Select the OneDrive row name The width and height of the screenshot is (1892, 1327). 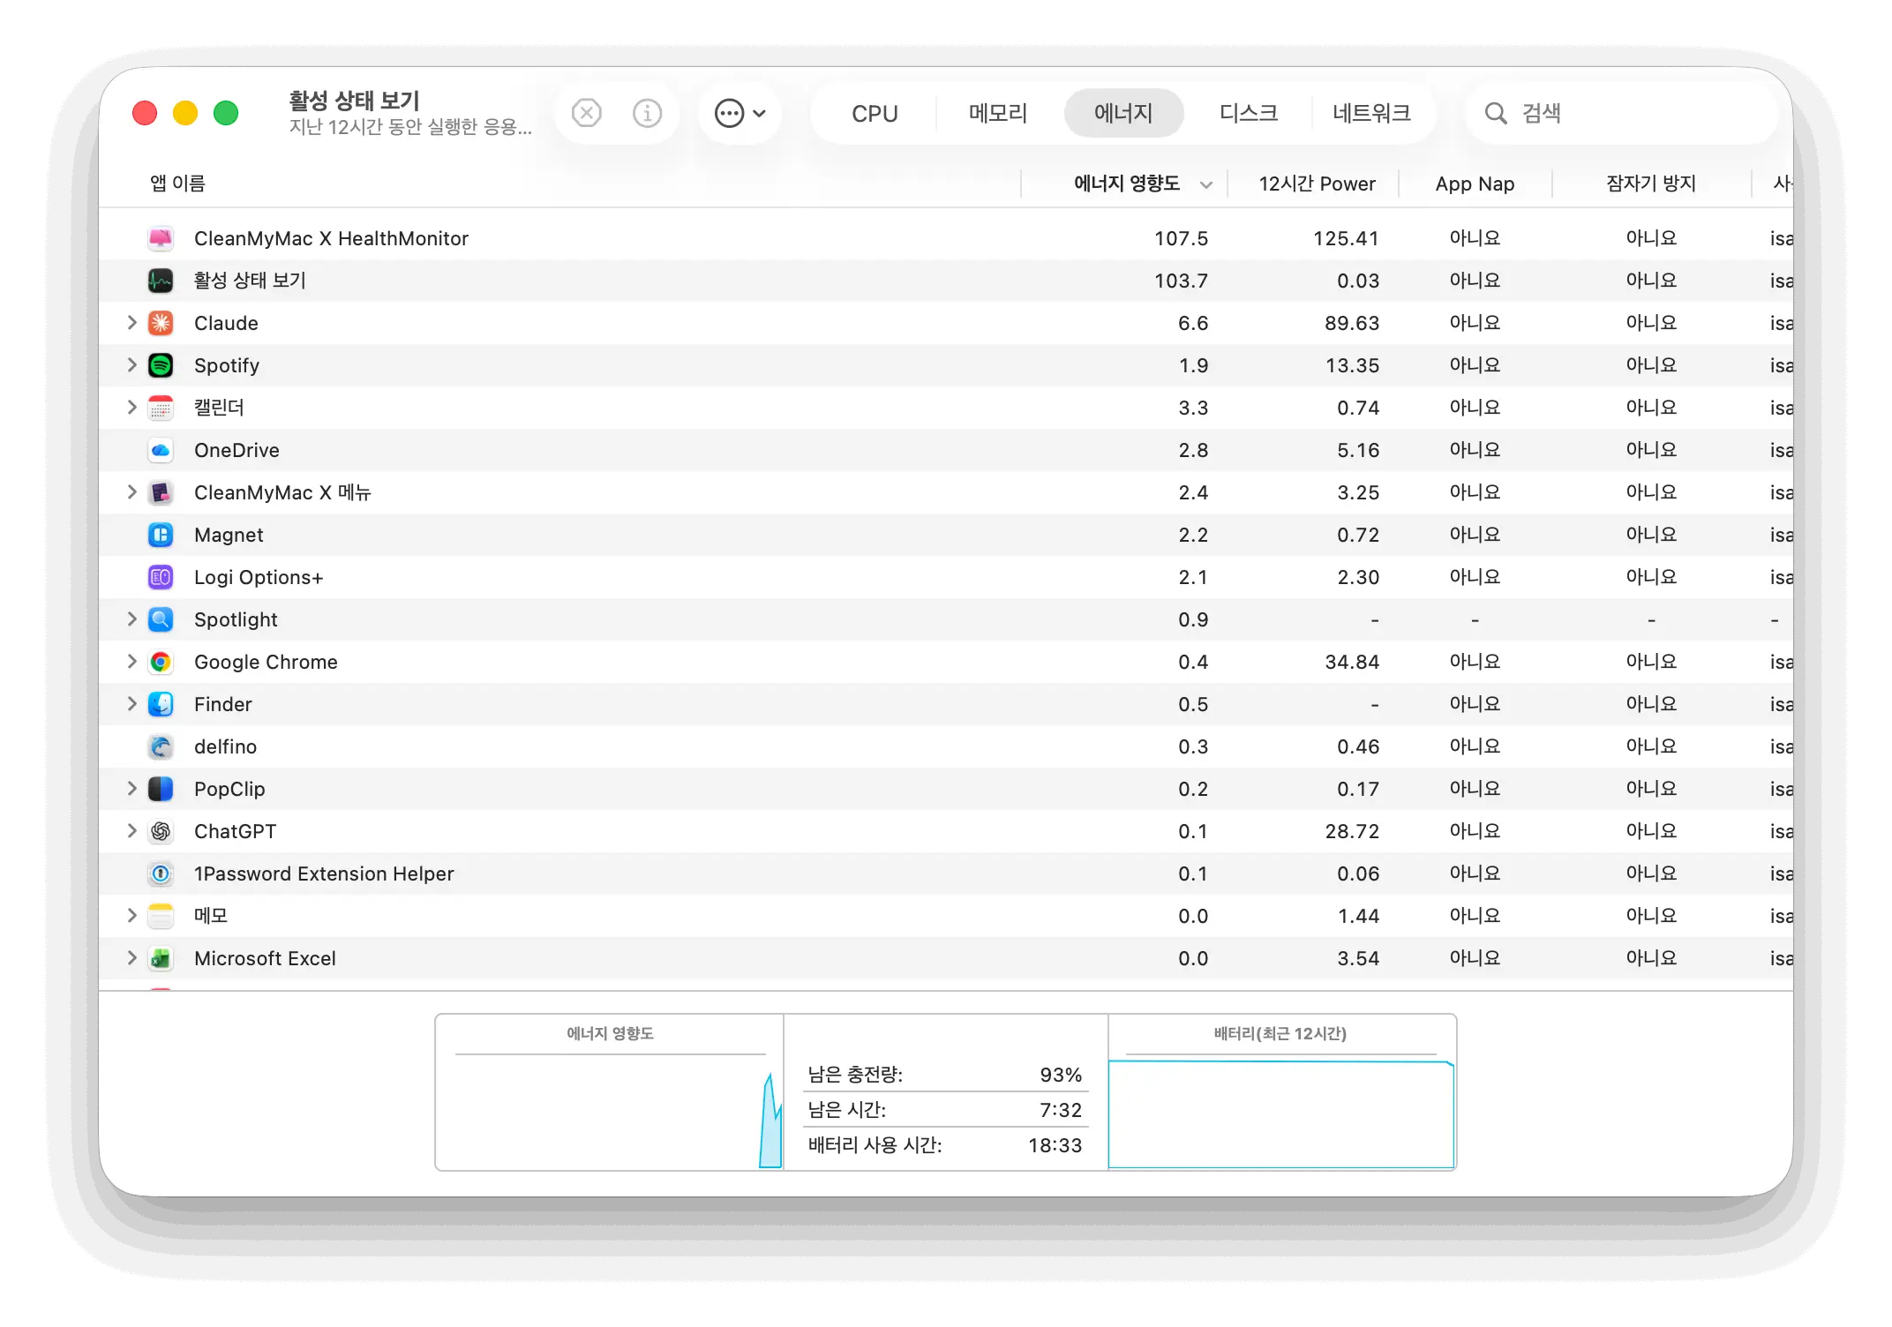[x=236, y=450]
